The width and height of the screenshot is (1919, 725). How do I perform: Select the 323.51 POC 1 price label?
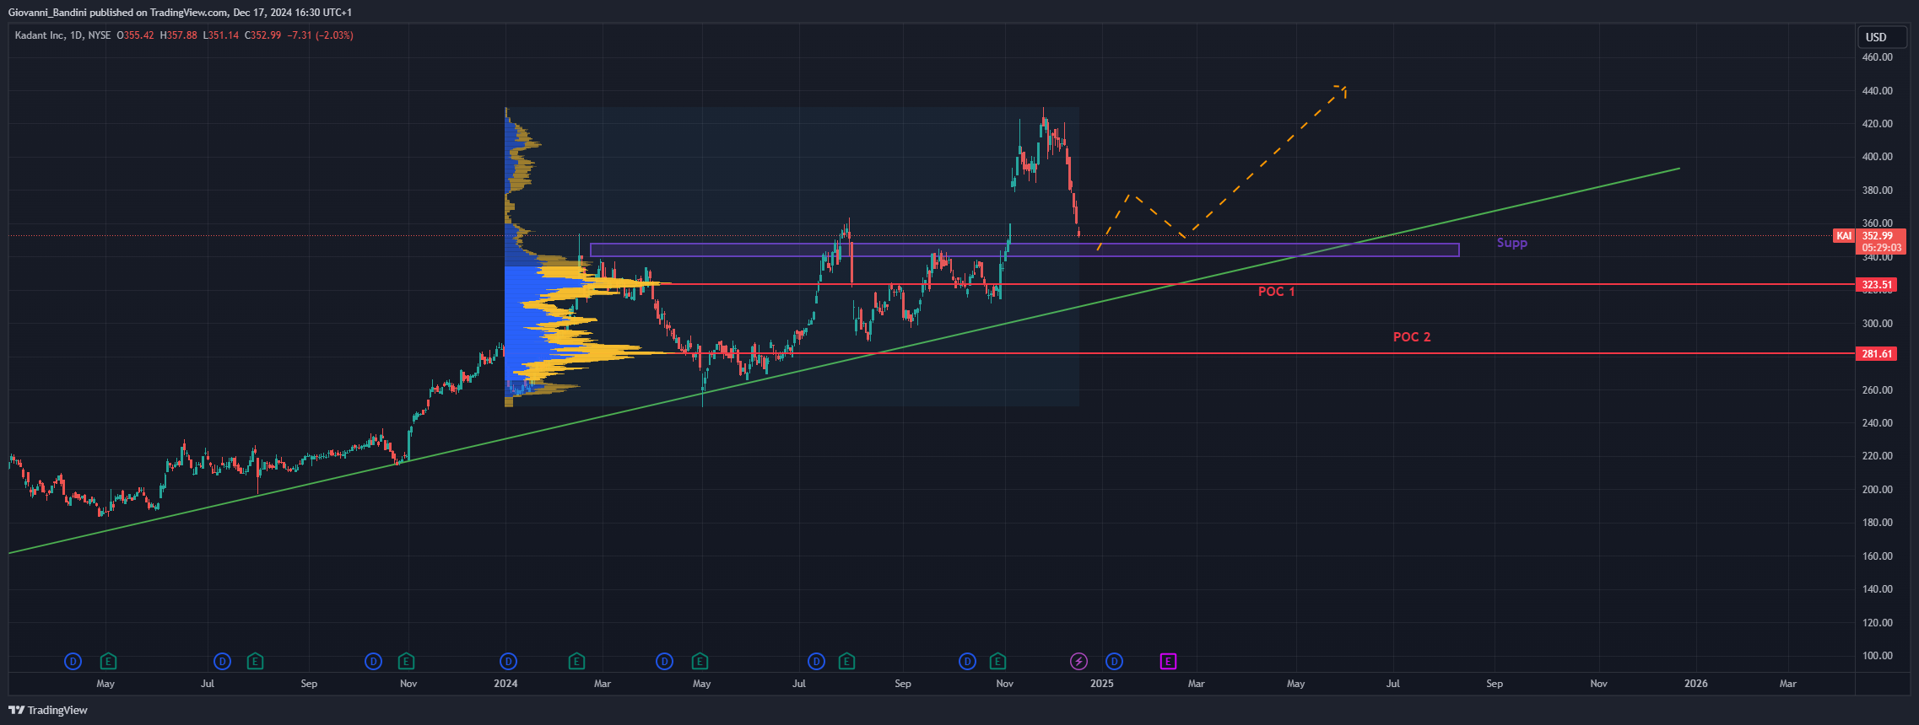pyautogui.click(x=1877, y=285)
